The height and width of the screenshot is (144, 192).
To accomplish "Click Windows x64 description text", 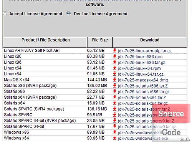I will tap(17, 138).
